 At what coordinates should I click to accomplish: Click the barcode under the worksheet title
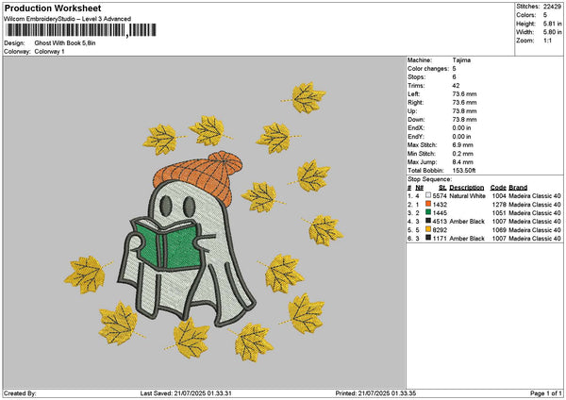(x=81, y=30)
